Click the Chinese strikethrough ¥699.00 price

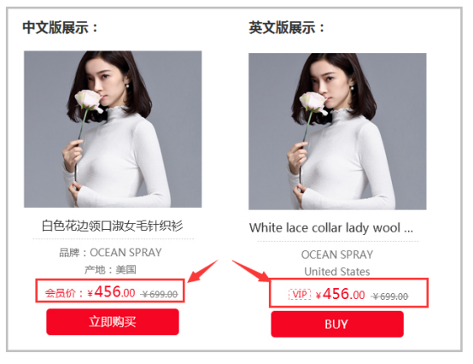click(x=160, y=294)
